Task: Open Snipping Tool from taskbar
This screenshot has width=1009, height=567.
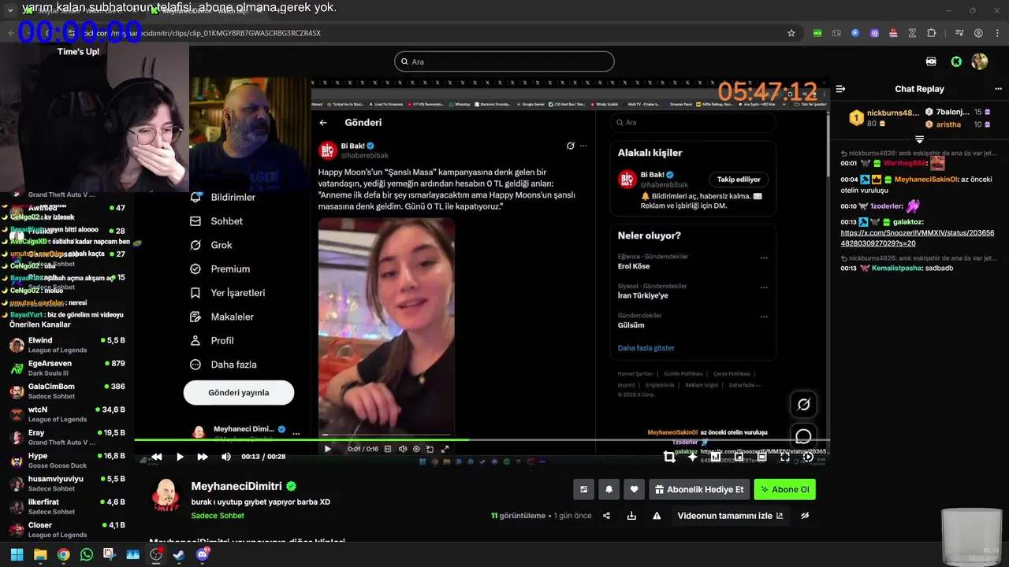Action: coord(110,554)
